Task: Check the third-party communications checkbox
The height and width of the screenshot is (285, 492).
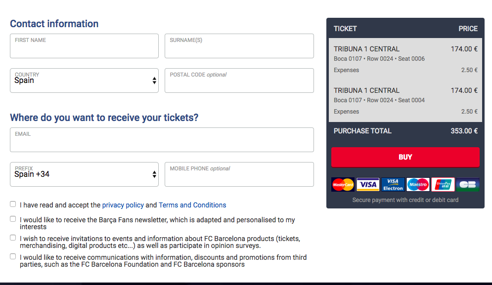Action: 13,256
